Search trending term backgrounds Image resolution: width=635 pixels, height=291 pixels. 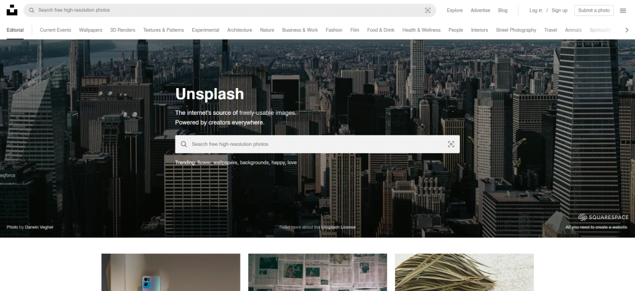254,163
